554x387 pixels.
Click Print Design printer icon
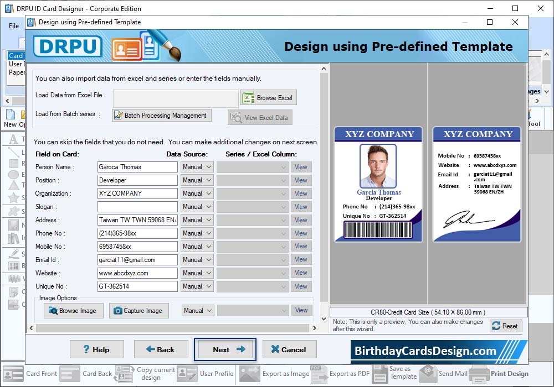[479, 374]
